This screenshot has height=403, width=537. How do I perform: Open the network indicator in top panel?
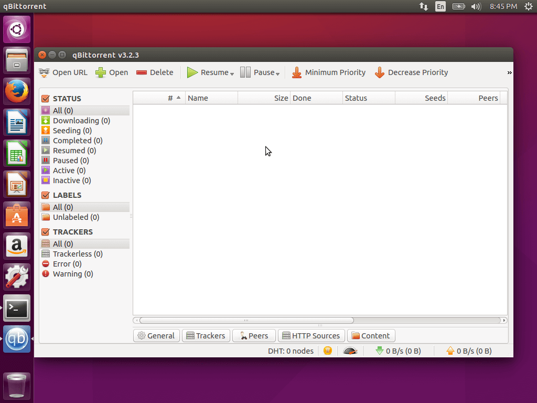[x=424, y=6]
